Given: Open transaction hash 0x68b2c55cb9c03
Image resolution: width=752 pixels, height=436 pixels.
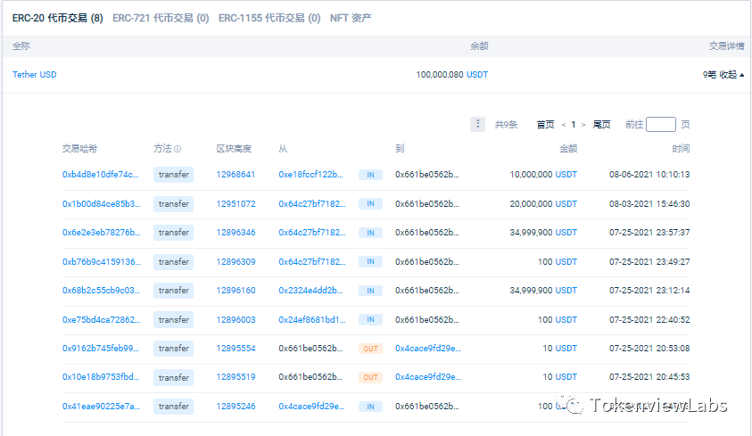Looking at the screenshot, I should 101,291.
